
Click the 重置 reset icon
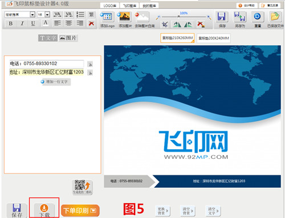(x=258, y=20)
